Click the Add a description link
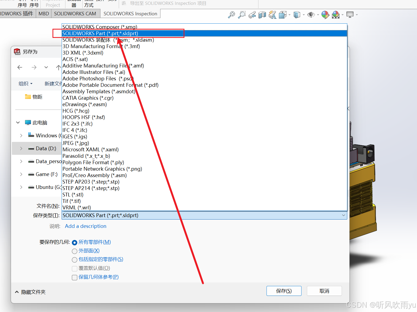This screenshot has width=417, height=312. point(86,226)
